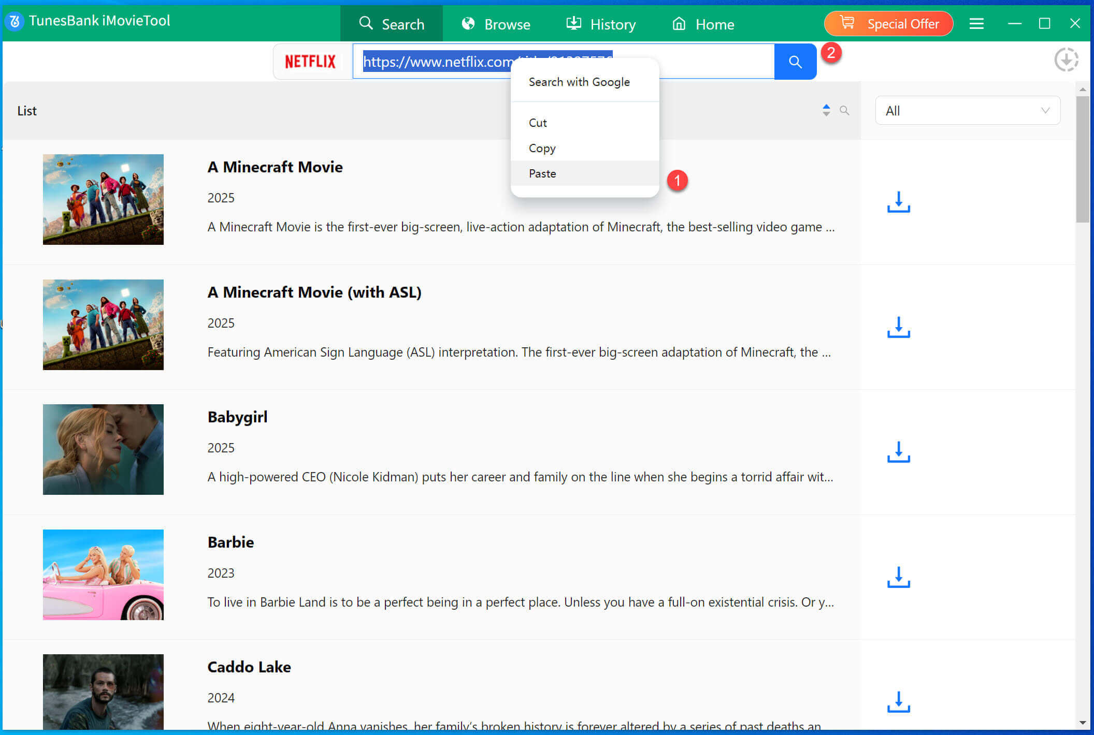
Task: Click download icon for Caddo Lake
Action: 898,702
